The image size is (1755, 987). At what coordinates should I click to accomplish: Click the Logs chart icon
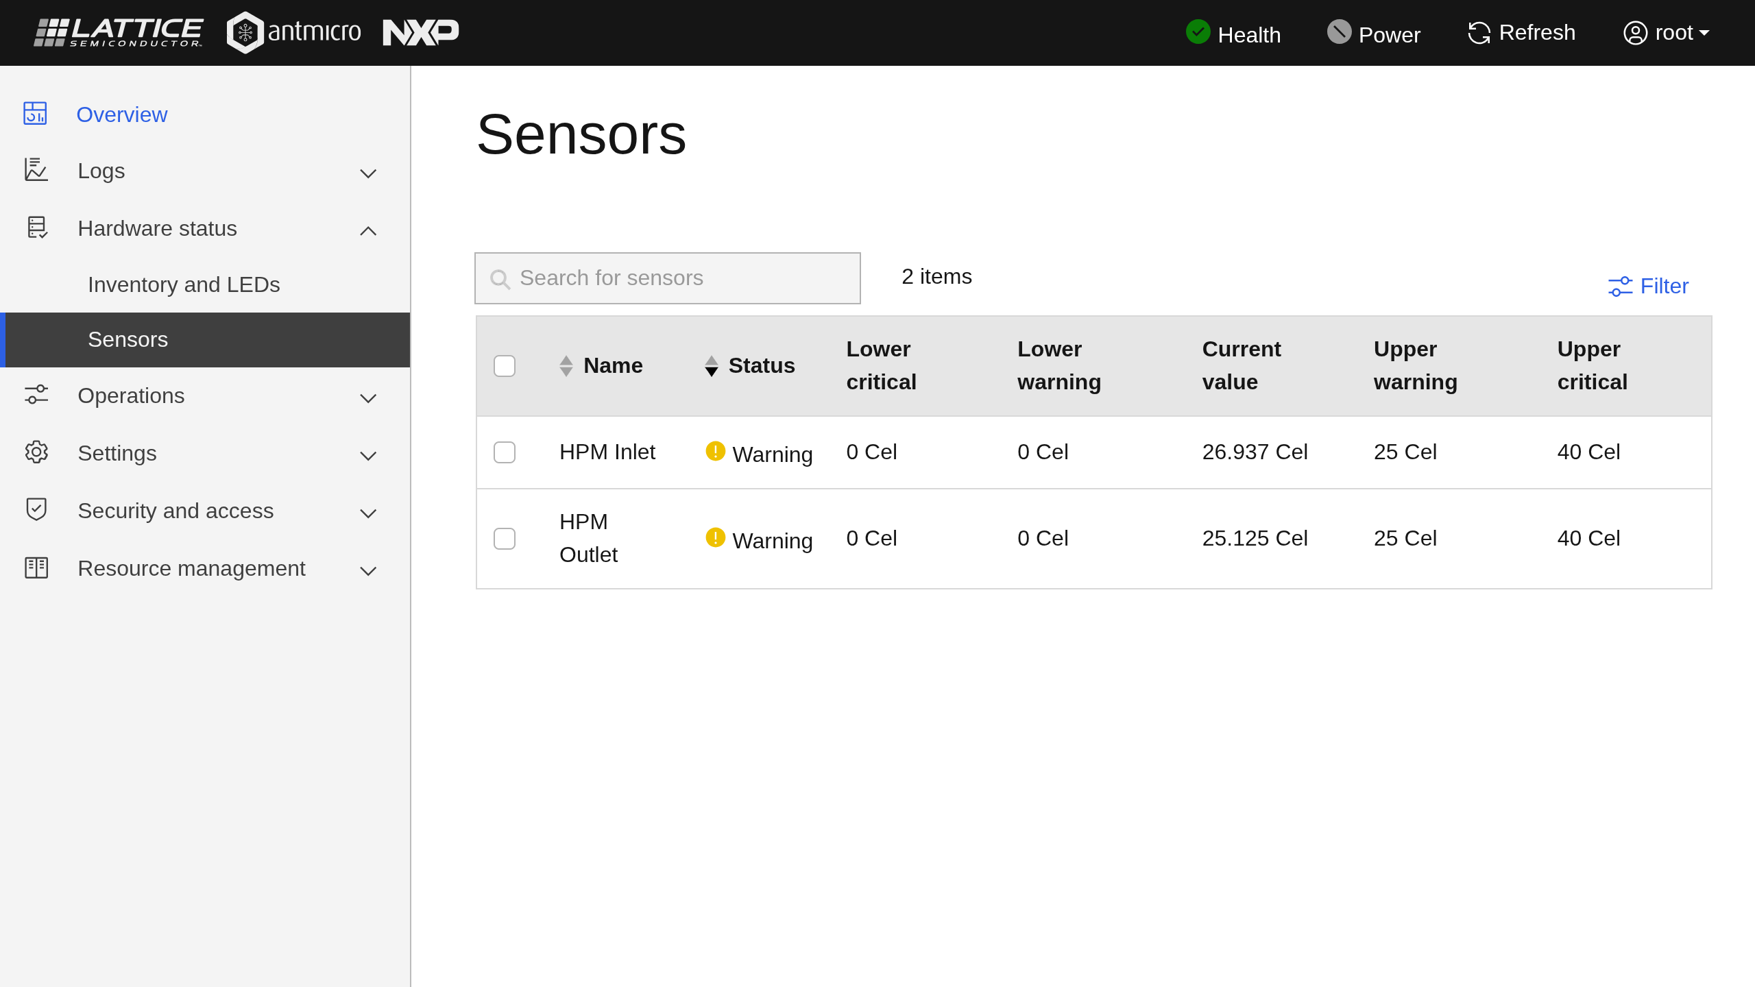(x=36, y=170)
